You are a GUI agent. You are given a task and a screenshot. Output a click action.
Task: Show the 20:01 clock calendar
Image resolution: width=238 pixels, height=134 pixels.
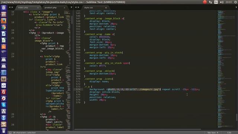click(x=229, y=2)
